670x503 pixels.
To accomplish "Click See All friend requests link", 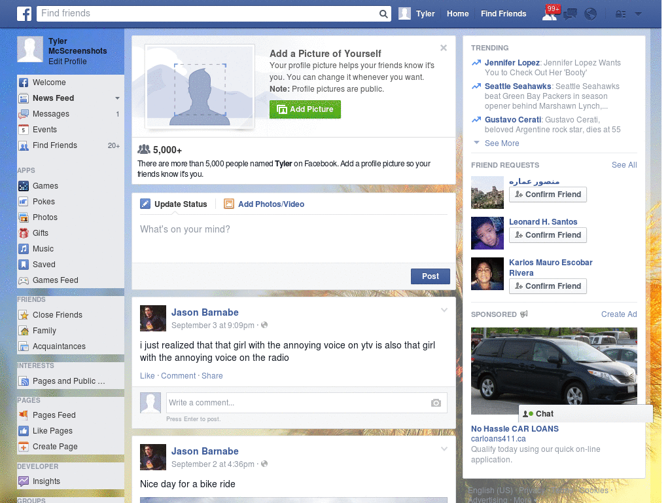I will point(624,165).
